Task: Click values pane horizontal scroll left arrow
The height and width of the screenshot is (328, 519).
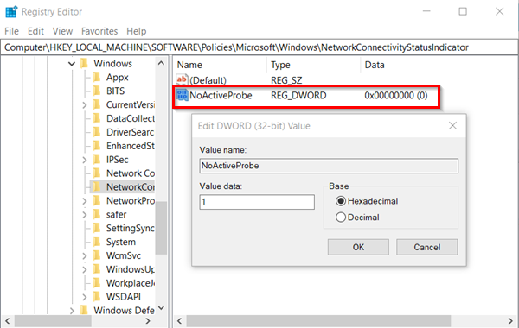Action: (179, 321)
